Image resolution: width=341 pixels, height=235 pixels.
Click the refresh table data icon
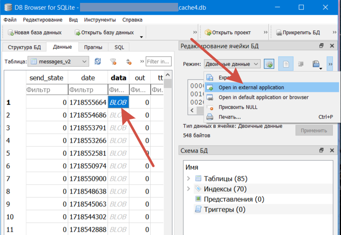click(x=98, y=62)
